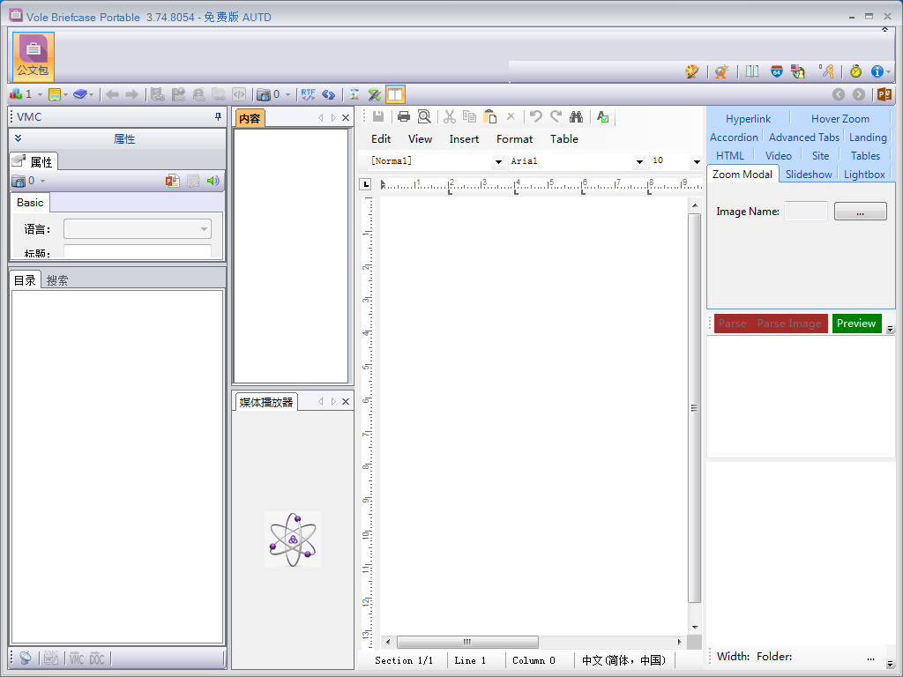Click the blue book icon in main toolbar

coord(80,94)
